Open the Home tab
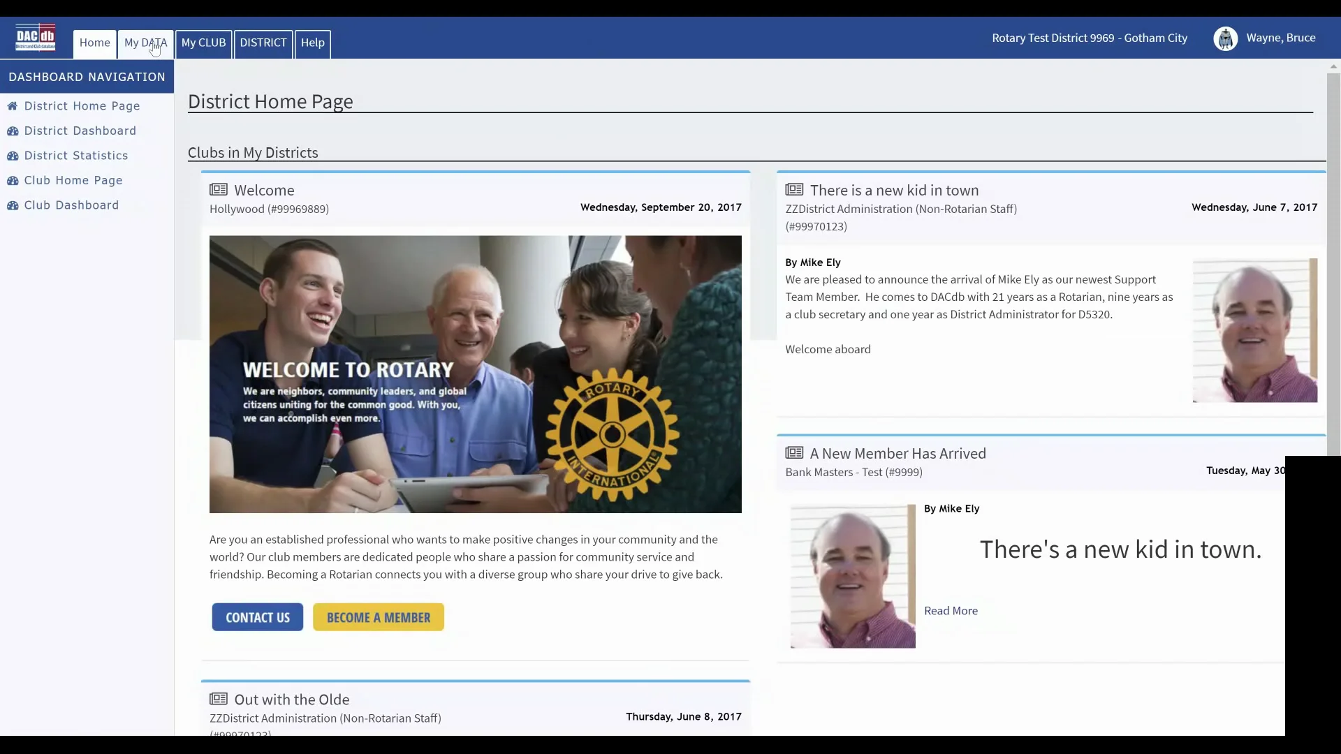This screenshot has height=754, width=1341. click(95, 43)
